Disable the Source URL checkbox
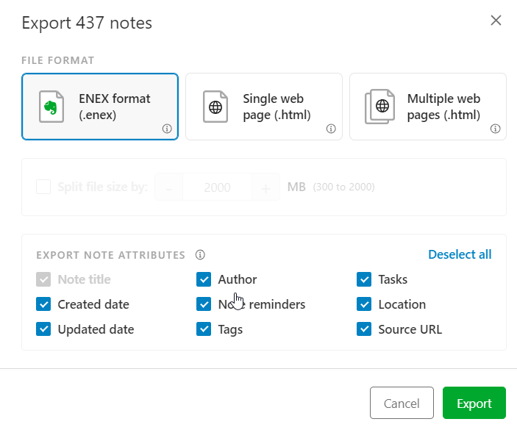Screen dimensions: 517x430 (x=364, y=329)
